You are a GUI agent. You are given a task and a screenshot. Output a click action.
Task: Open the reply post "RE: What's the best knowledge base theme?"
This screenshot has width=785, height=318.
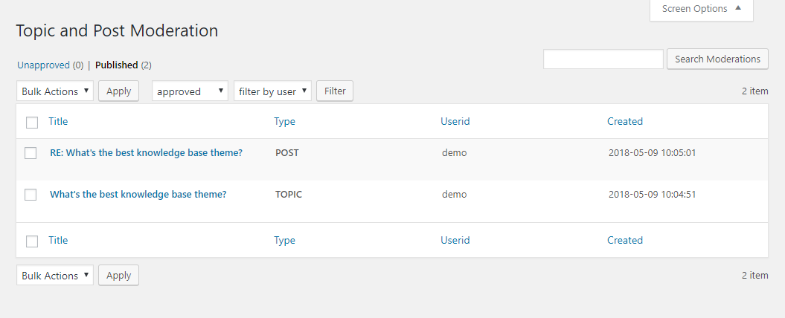146,153
